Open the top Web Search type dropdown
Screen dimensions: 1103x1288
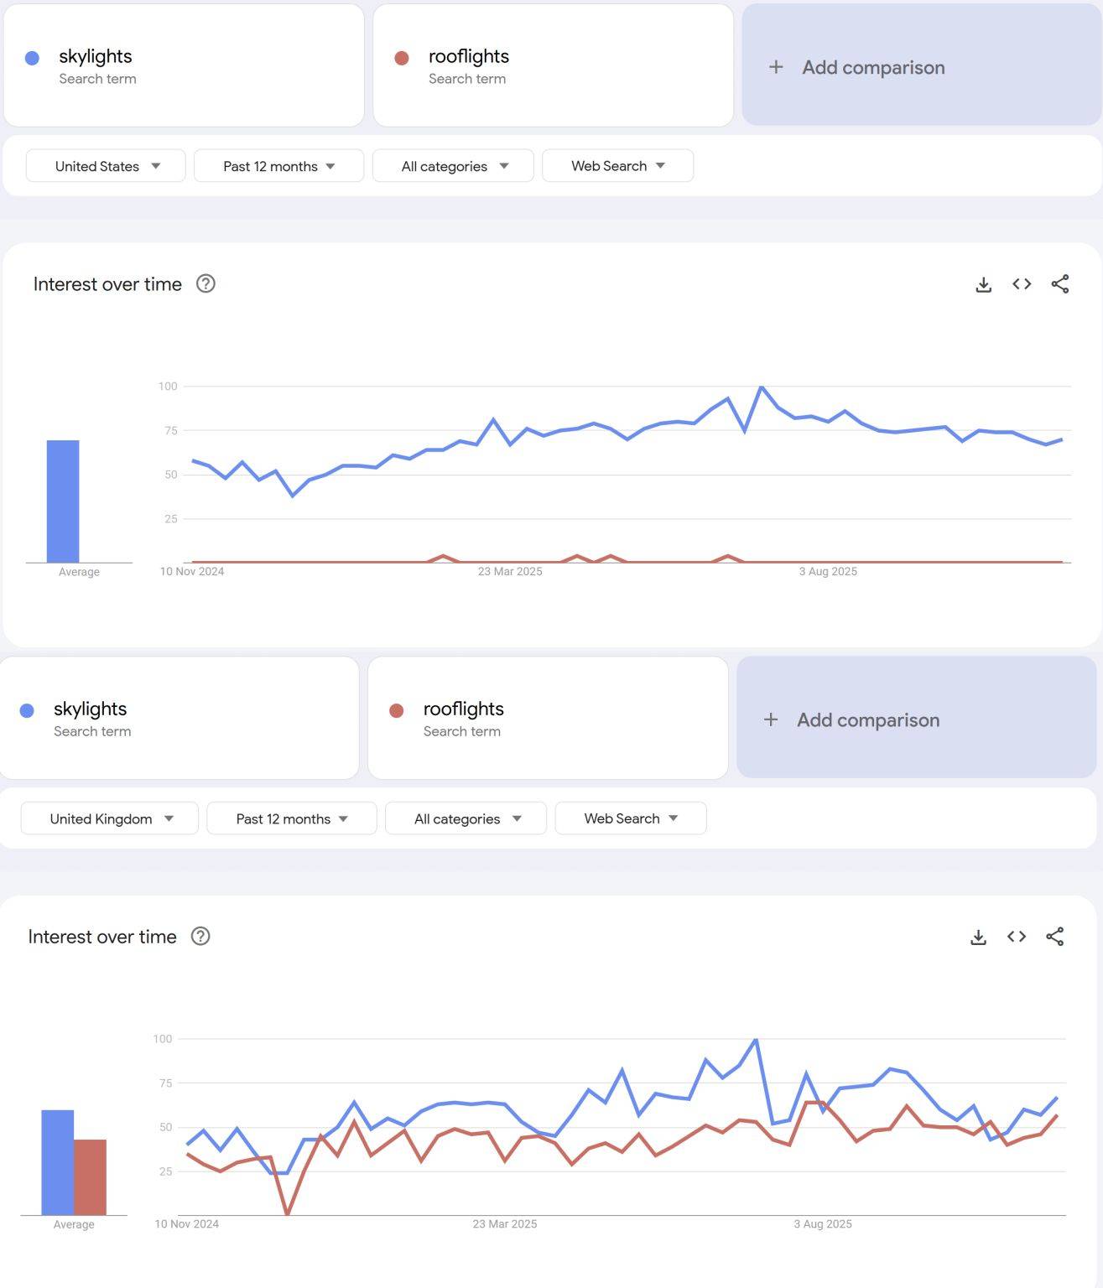[617, 166]
